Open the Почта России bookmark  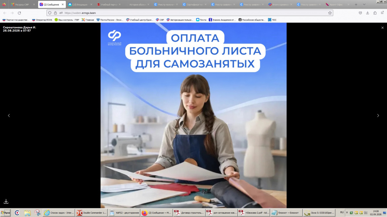pos(110,20)
